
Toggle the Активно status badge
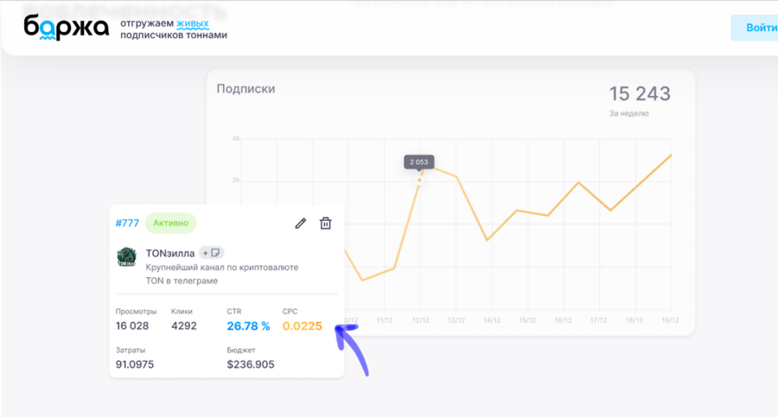pos(170,223)
